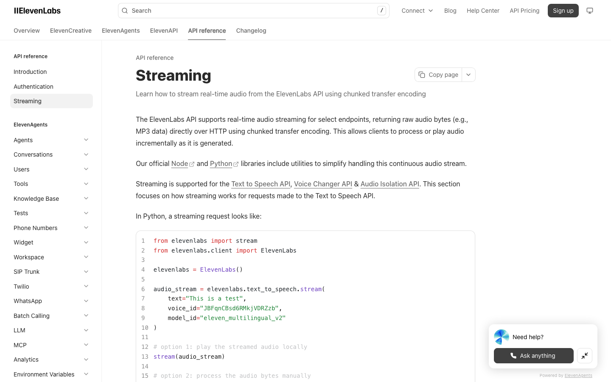Open the Help Center link
The width and height of the screenshot is (611, 382).
[483, 11]
